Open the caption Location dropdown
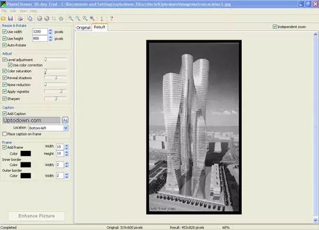Viewport: 319px width, 230px height. (x=66, y=128)
